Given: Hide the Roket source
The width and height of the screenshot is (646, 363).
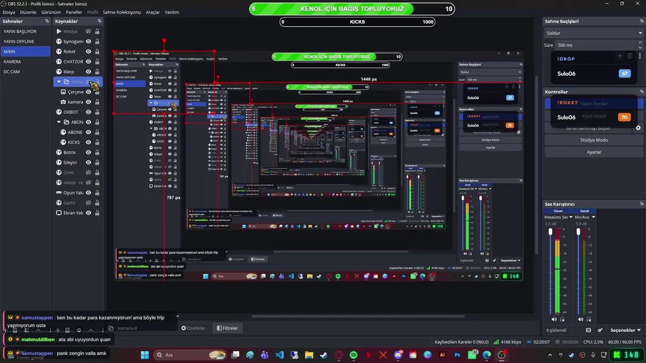Looking at the screenshot, I should pos(88,51).
